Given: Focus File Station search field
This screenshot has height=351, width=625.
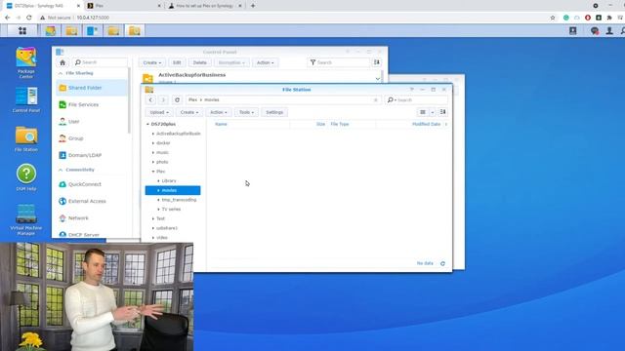Looking at the screenshot, I should point(416,99).
